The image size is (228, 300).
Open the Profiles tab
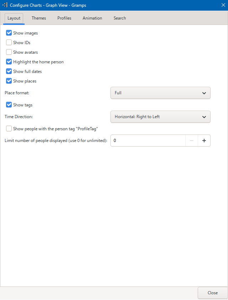[x=64, y=18]
